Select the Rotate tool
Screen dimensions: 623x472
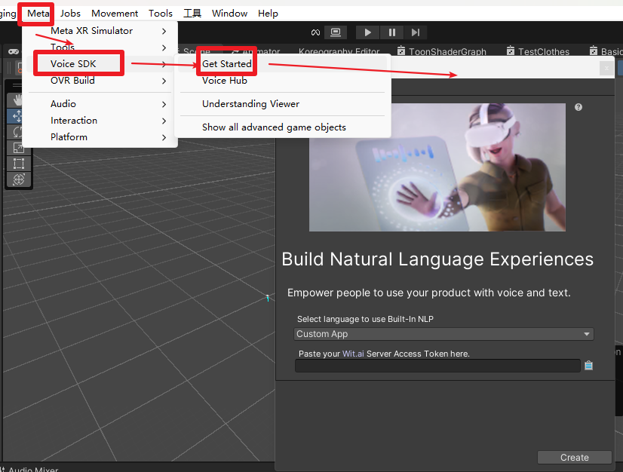[18, 132]
